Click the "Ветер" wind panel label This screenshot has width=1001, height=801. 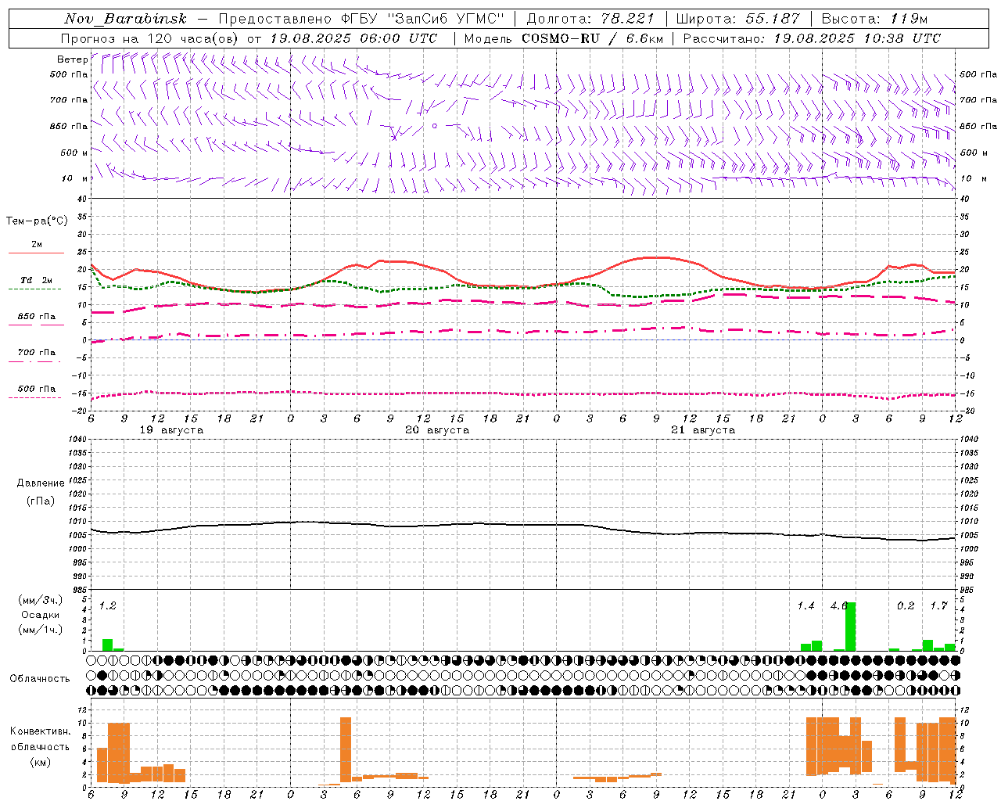click(72, 59)
